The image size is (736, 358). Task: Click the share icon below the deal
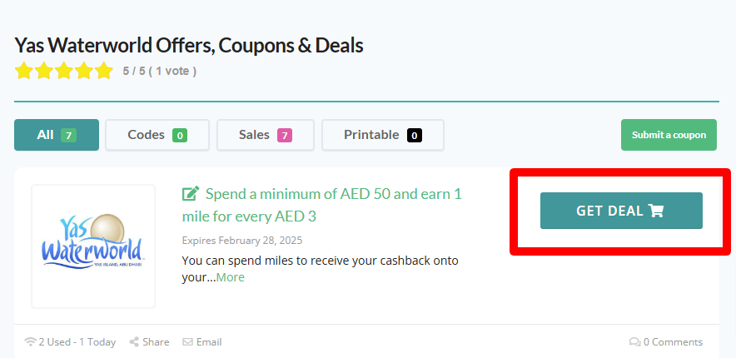134,342
